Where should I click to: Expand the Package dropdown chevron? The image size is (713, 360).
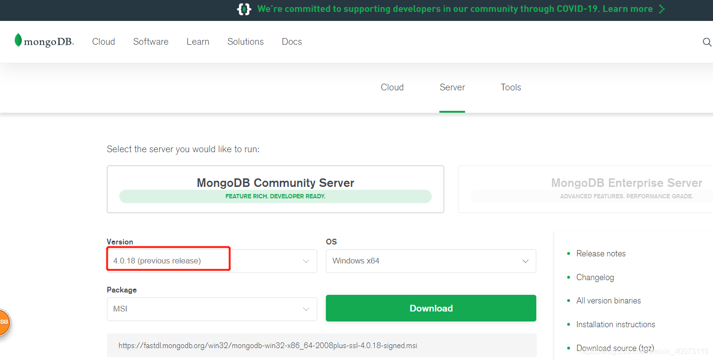306,310
